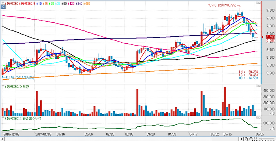This screenshot has width=276, height=141.
Task: Click the 2017/01/02 date axis label
Action: coord(43,134)
